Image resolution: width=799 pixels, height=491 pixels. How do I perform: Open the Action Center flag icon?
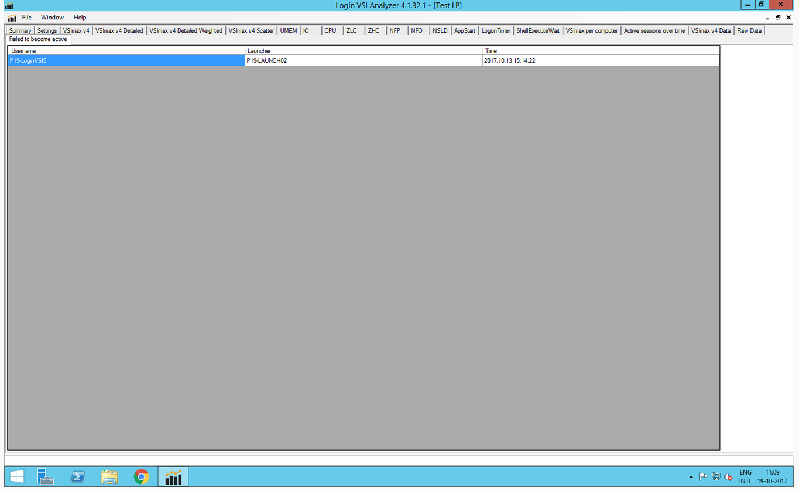[x=704, y=477]
